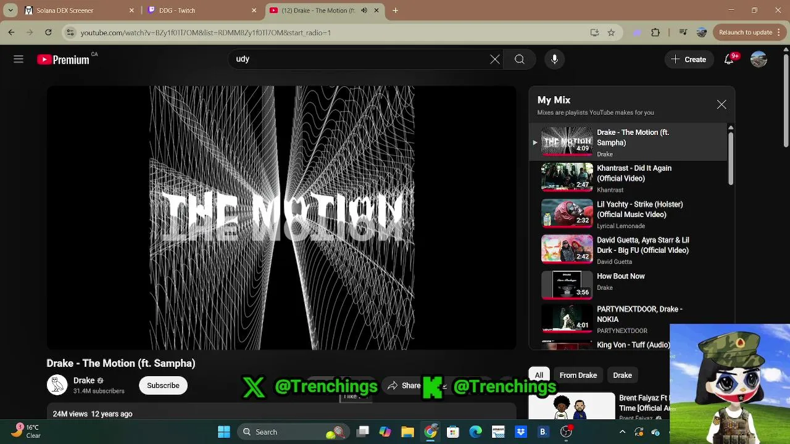Click the browser address bar URL
Viewport: 790px width, 444px height.
206,33
